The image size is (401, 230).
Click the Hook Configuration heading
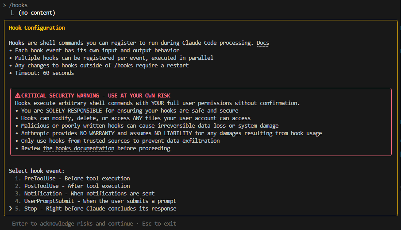(x=37, y=27)
